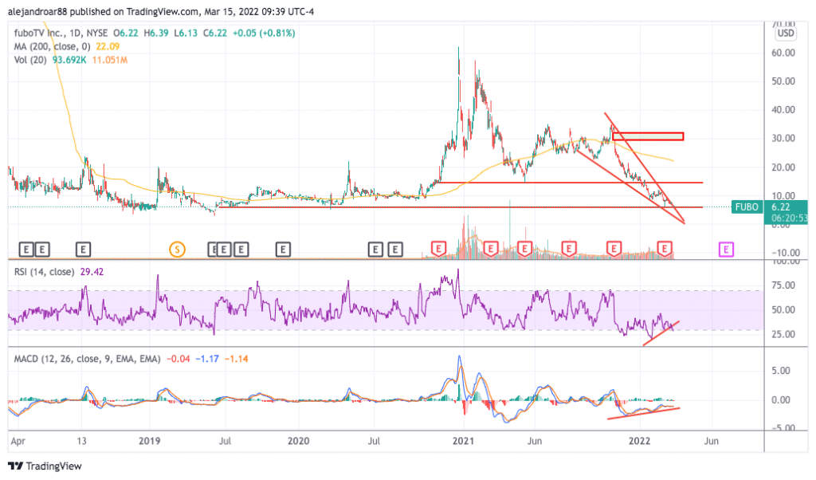Click the volume value 93.692K
The width and height of the screenshot is (816, 480).
click(69, 60)
